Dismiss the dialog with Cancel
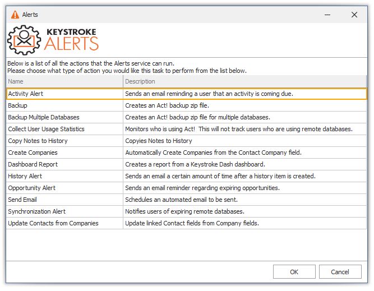Screen dimensions: 374x291 [340, 272]
